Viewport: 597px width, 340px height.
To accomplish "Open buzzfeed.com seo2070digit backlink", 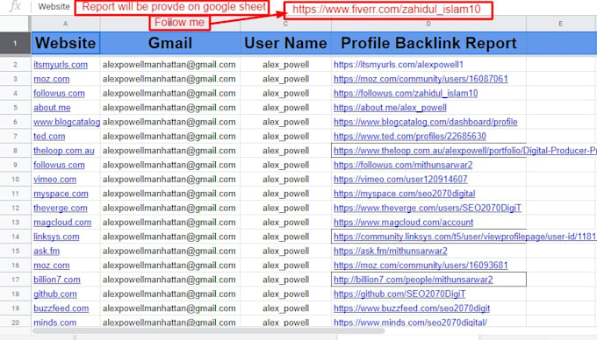I will (x=412, y=308).
